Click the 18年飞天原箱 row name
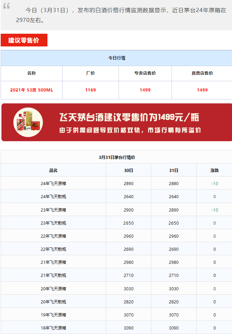 [53, 328]
